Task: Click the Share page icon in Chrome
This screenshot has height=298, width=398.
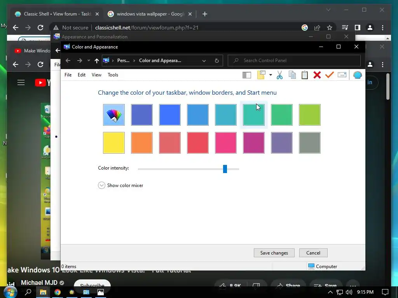Action: (x=317, y=28)
